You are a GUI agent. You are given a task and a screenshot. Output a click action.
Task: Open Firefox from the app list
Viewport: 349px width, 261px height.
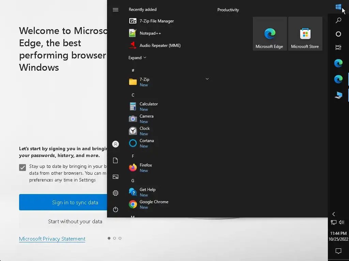[169, 168]
